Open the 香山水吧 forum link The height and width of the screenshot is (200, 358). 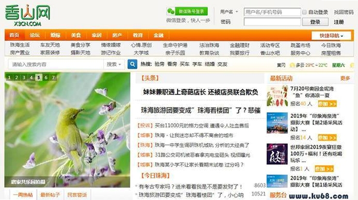[x=270, y=53]
